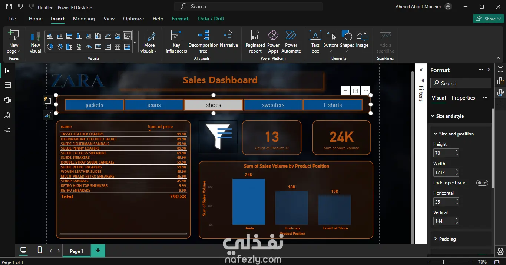Viewport: 506px width, 265px height.
Task: Open DAX query view in left sidebar
Action: (7, 115)
